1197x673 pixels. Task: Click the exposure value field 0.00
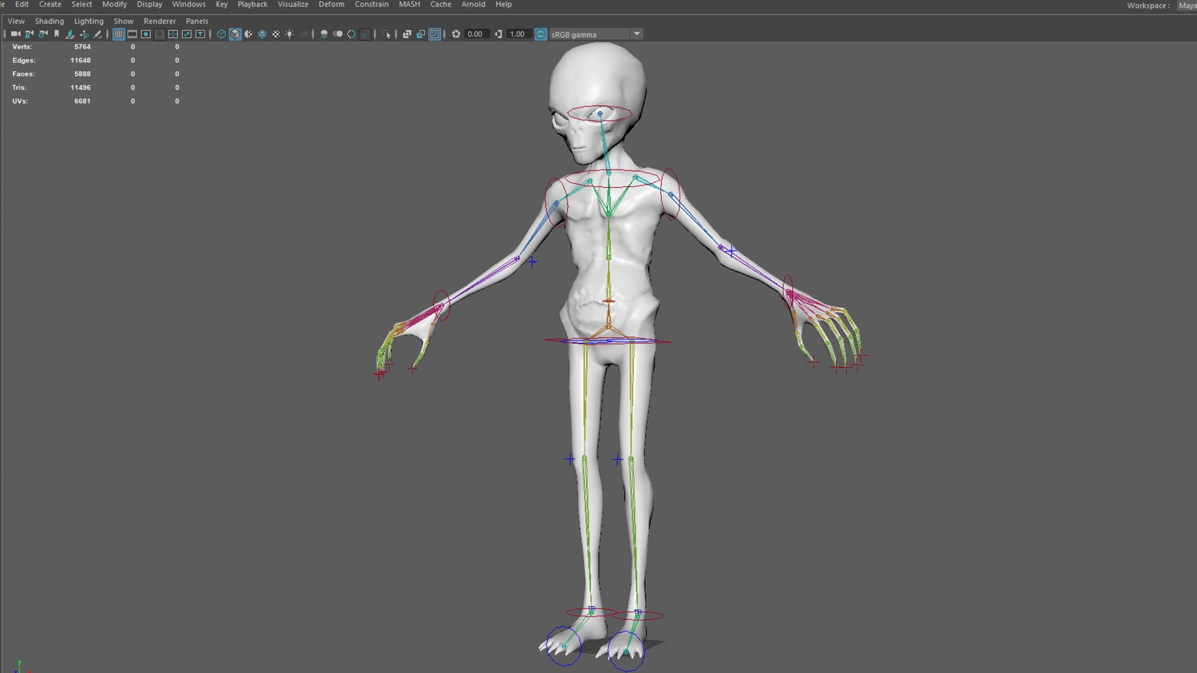[x=475, y=34]
